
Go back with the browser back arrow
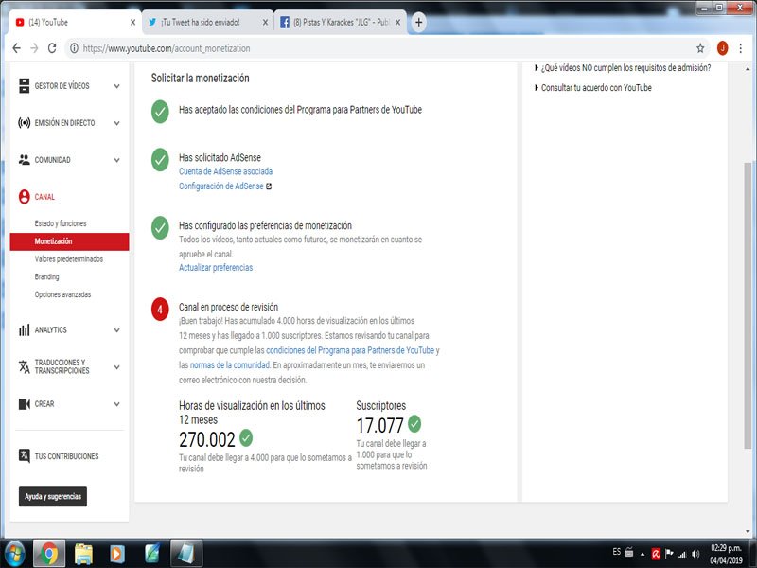[x=16, y=48]
